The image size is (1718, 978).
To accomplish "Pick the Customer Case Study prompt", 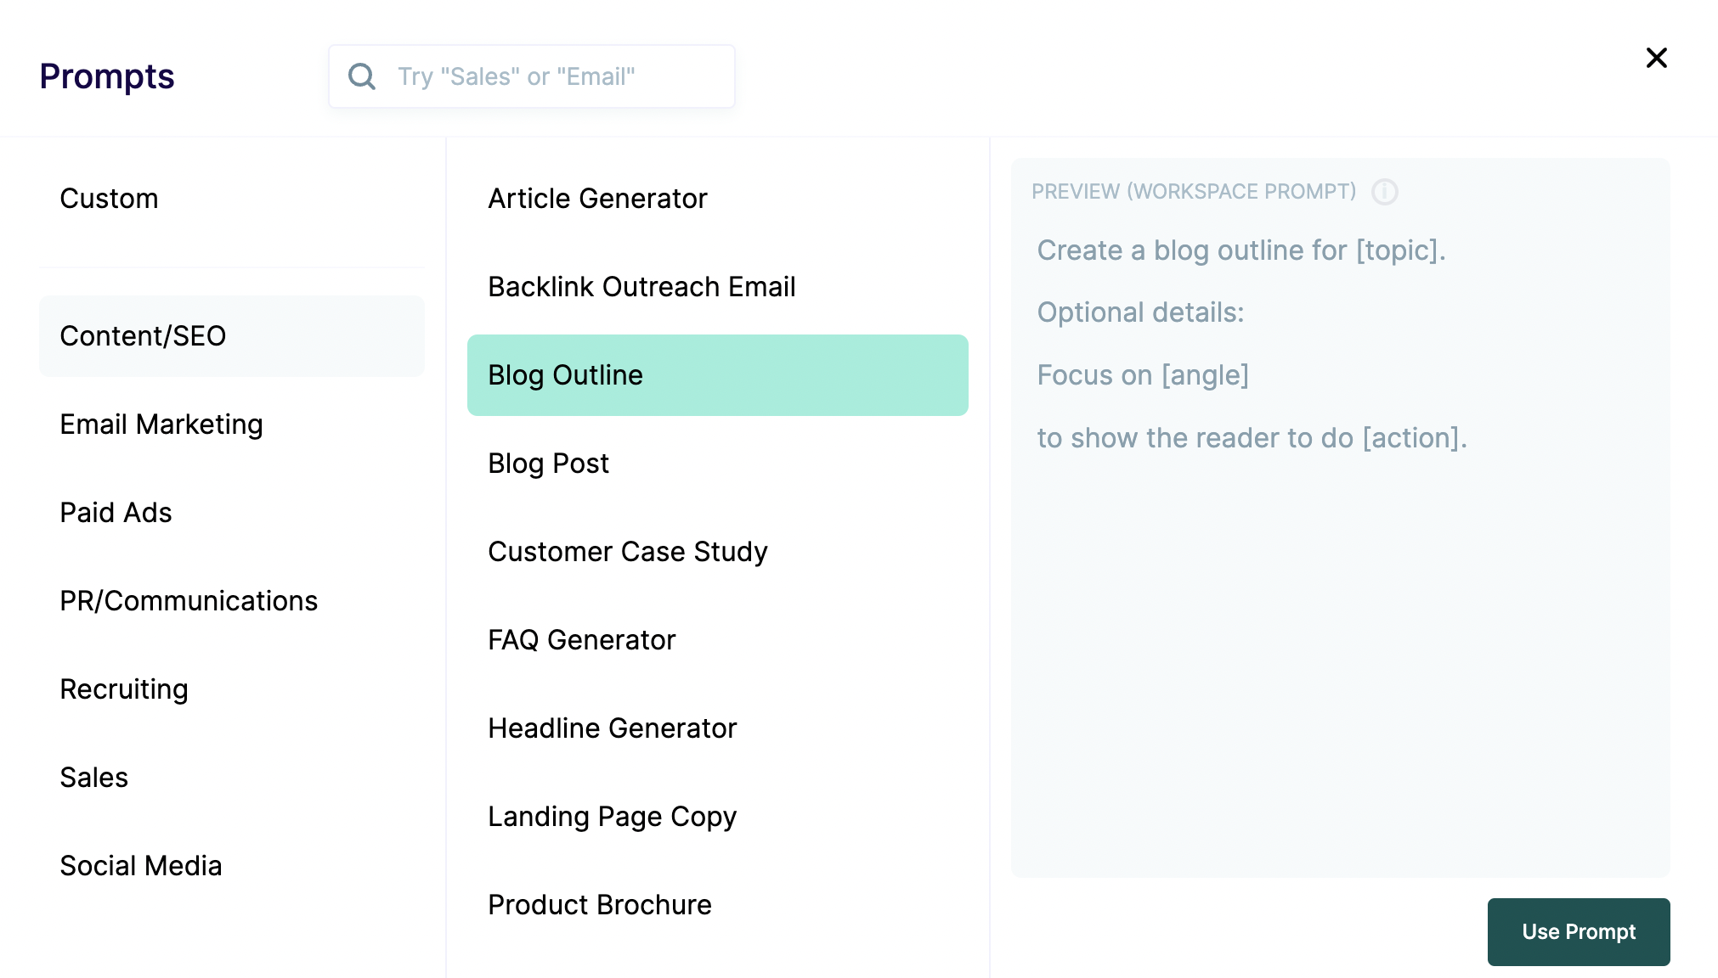I will coord(628,552).
